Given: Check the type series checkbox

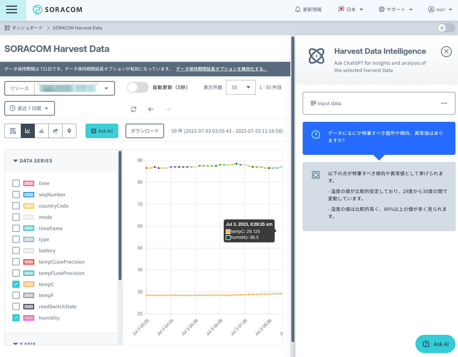Looking at the screenshot, I should [x=16, y=239].
